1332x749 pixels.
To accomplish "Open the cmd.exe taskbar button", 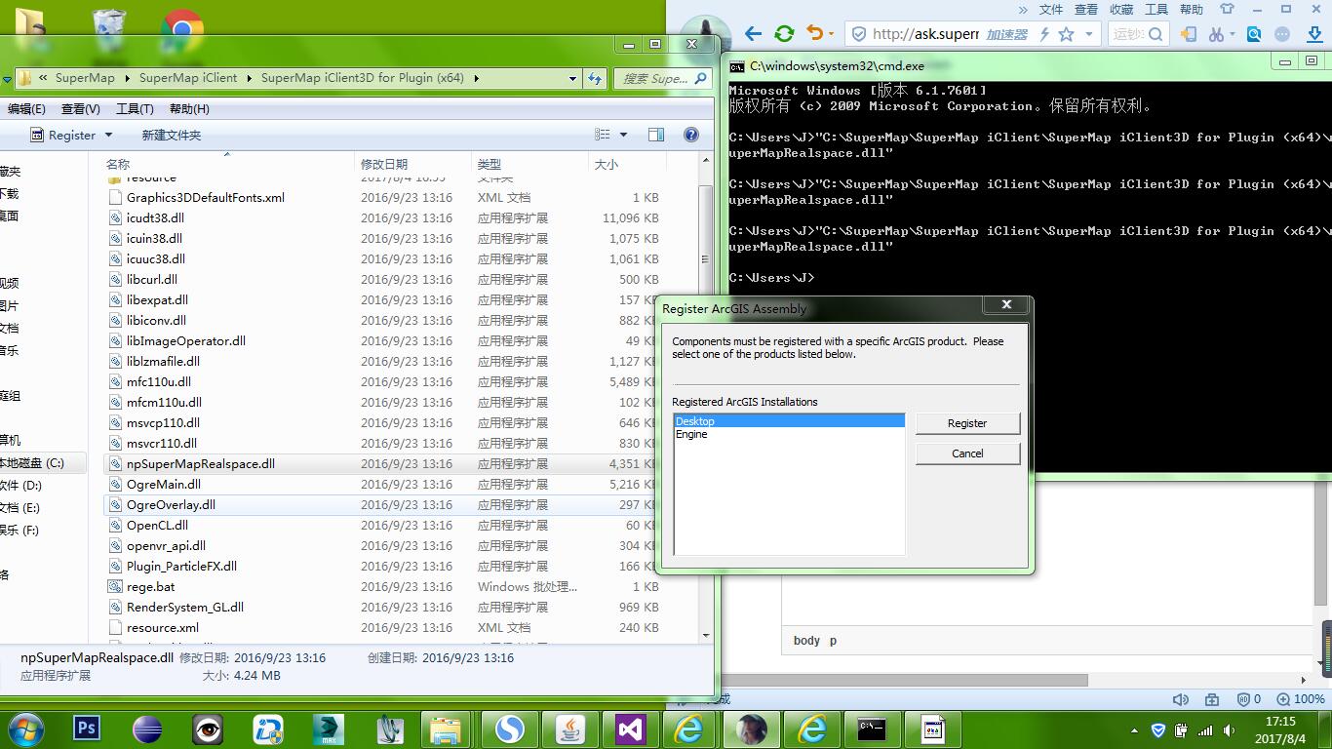I will click(x=872, y=729).
